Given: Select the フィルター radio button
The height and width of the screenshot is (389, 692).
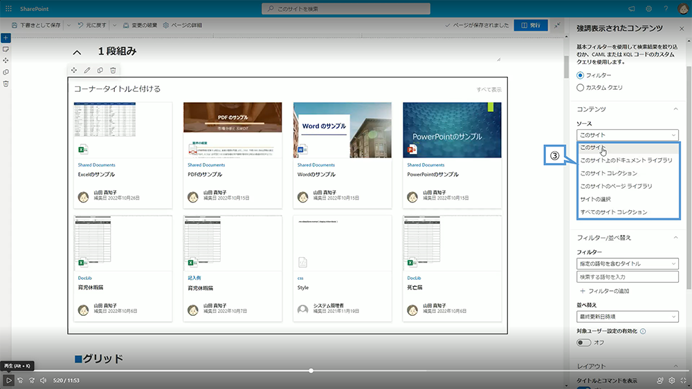Looking at the screenshot, I should click(x=581, y=75).
